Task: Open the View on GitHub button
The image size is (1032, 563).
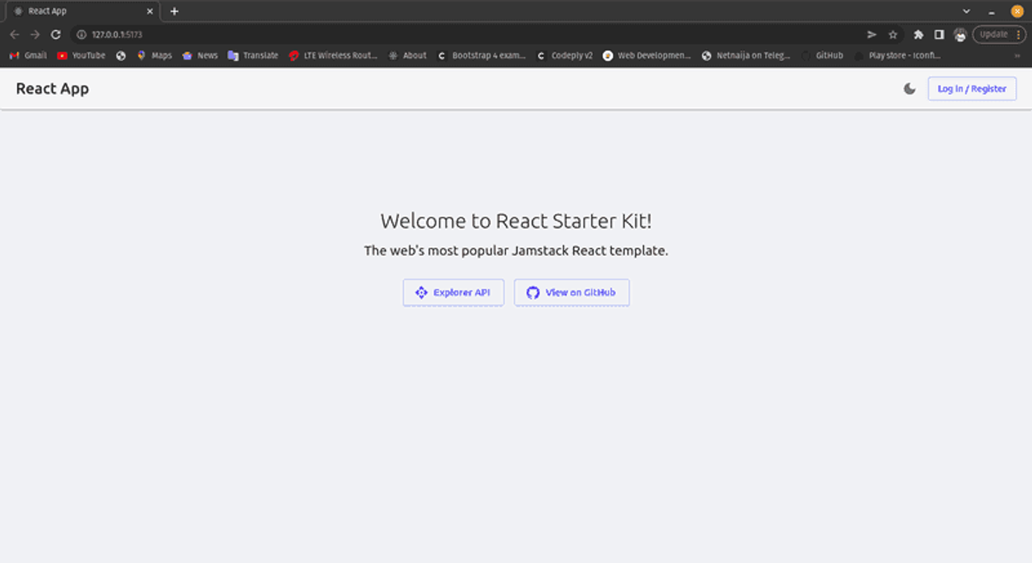Action: [572, 292]
